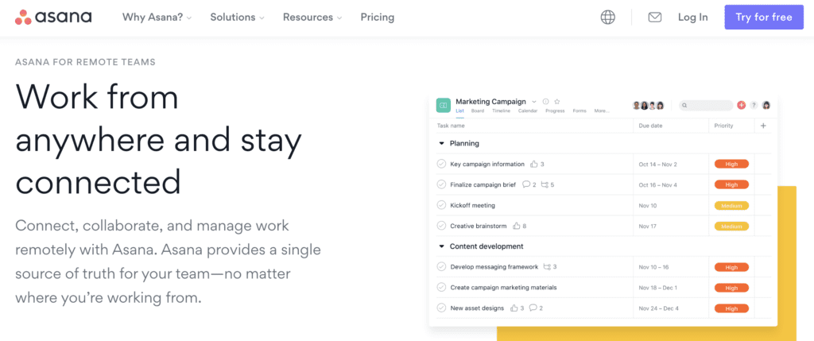Click High tag on Develop messaging framework

click(x=731, y=267)
